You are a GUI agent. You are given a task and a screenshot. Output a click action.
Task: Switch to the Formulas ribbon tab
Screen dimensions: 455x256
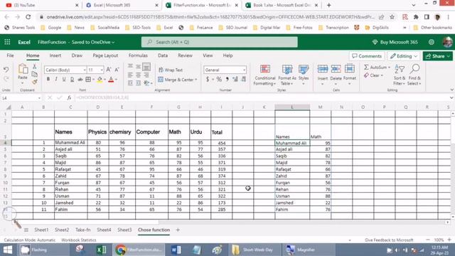(138, 55)
